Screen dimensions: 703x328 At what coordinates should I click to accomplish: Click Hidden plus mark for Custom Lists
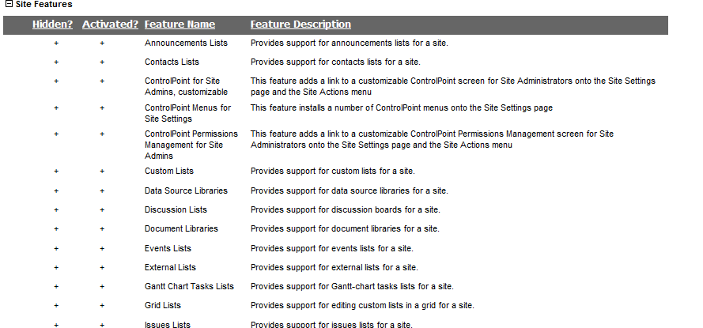click(56, 171)
